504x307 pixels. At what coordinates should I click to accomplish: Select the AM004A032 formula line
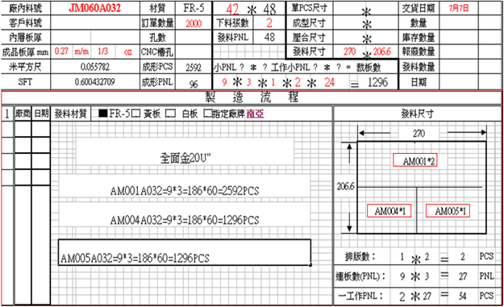click(x=185, y=220)
